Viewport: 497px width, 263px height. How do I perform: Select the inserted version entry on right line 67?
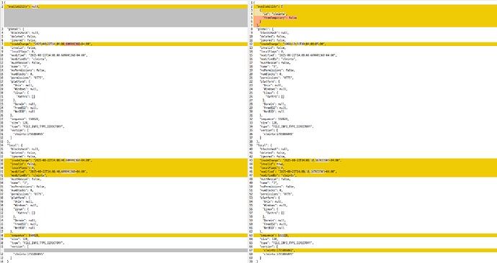point(375,250)
